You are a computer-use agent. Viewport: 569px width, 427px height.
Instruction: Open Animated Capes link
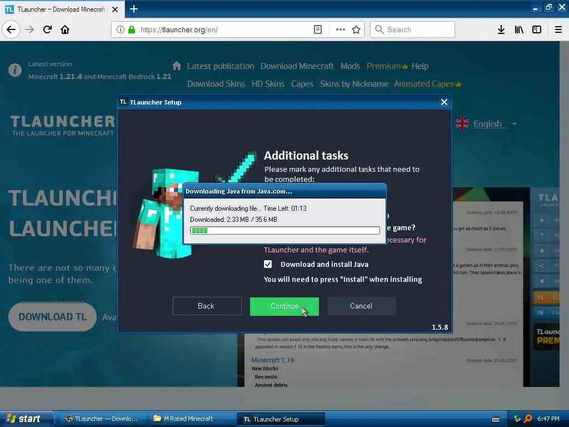coord(427,84)
